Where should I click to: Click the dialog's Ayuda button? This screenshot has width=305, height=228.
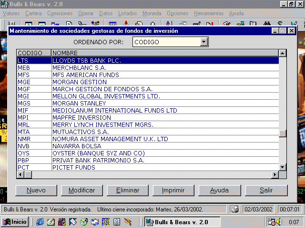coord(220,190)
